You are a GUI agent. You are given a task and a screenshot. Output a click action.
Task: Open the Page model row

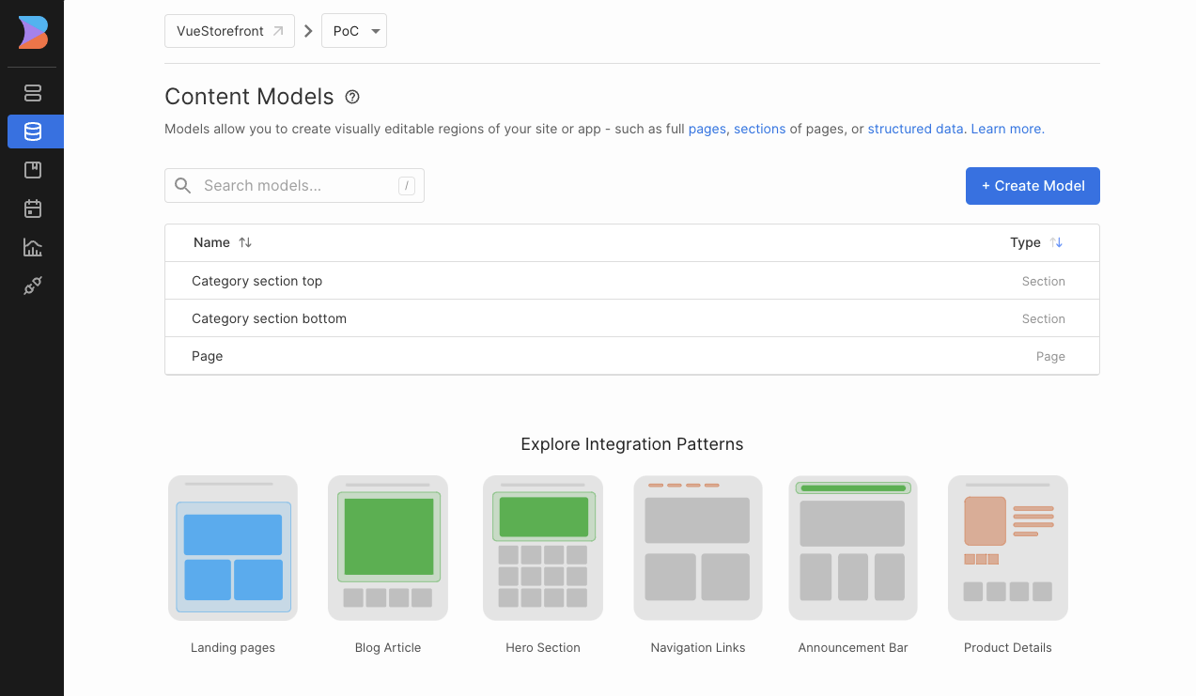(632, 356)
